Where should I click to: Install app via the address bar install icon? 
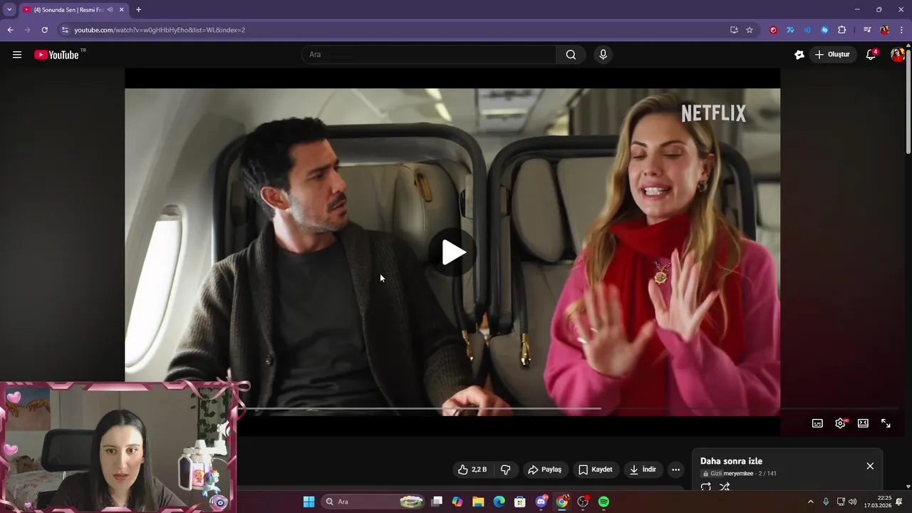(x=734, y=30)
